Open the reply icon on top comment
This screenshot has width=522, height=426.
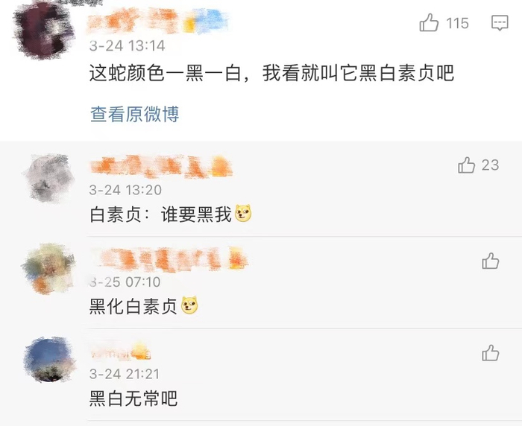[x=500, y=22]
